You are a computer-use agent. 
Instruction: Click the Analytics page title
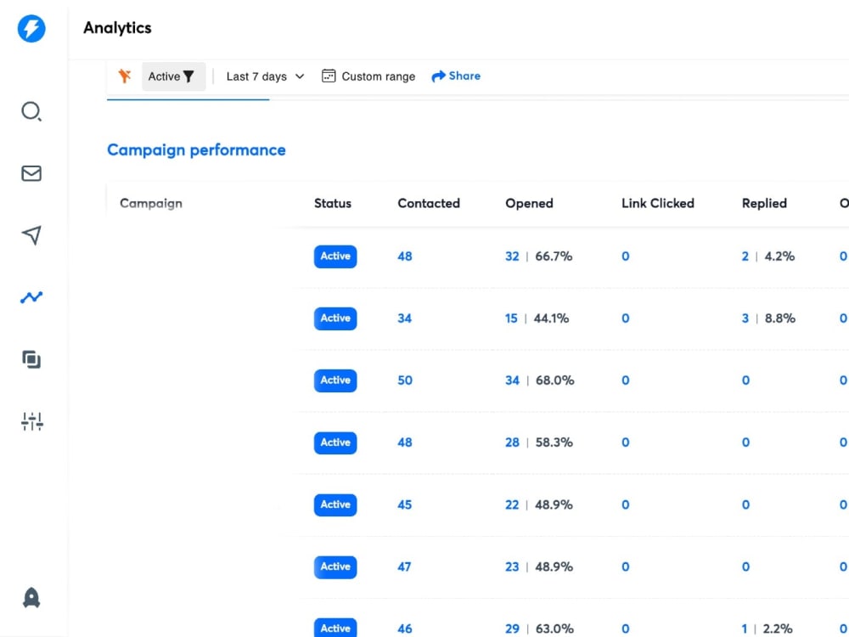click(117, 28)
